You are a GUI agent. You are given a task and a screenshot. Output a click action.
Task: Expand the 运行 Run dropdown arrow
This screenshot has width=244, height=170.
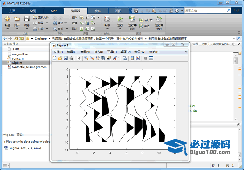[120, 29]
